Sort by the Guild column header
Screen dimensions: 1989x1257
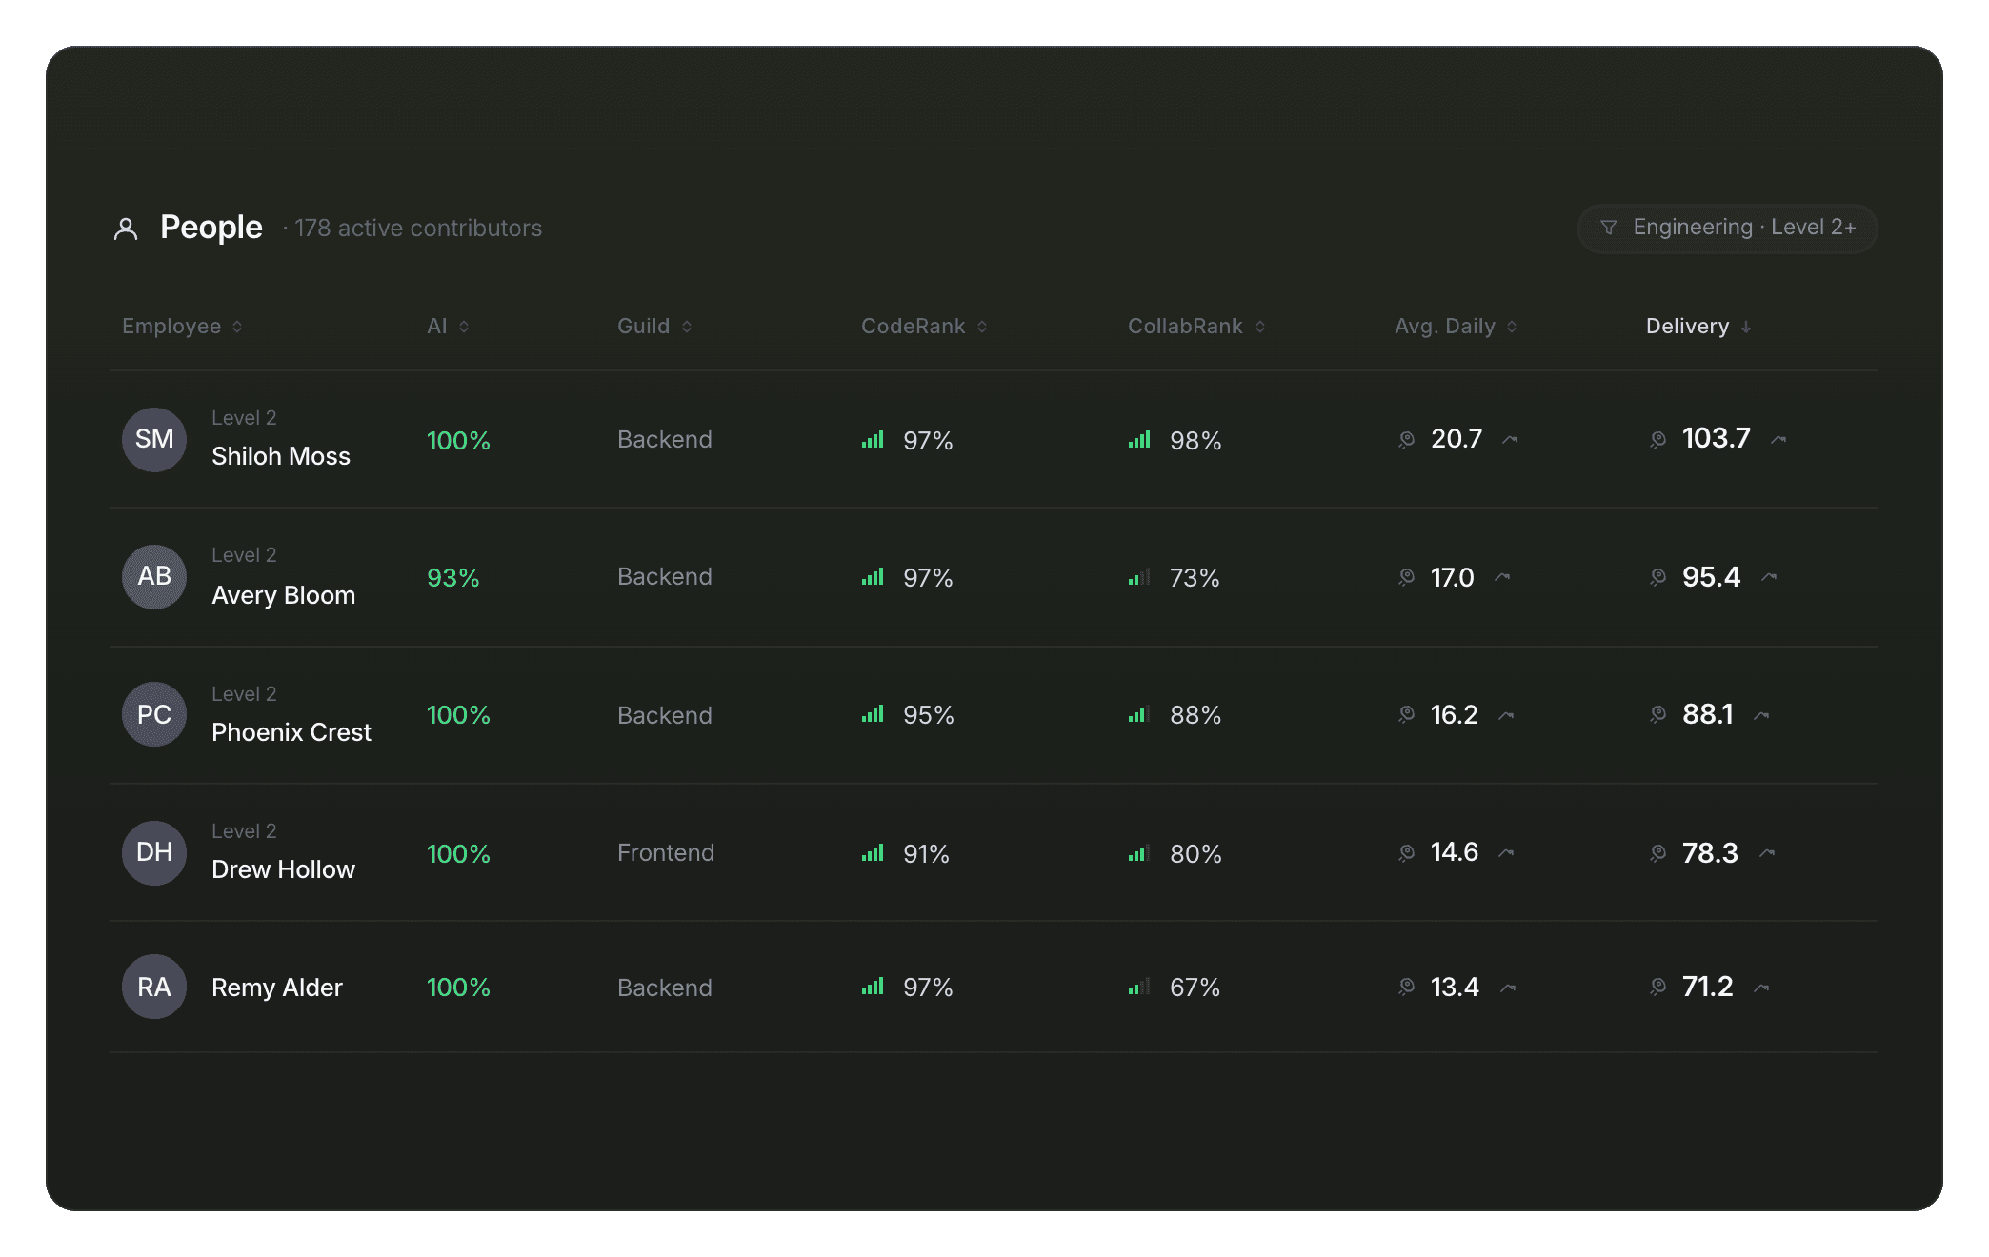pyautogui.click(x=654, y=326)
